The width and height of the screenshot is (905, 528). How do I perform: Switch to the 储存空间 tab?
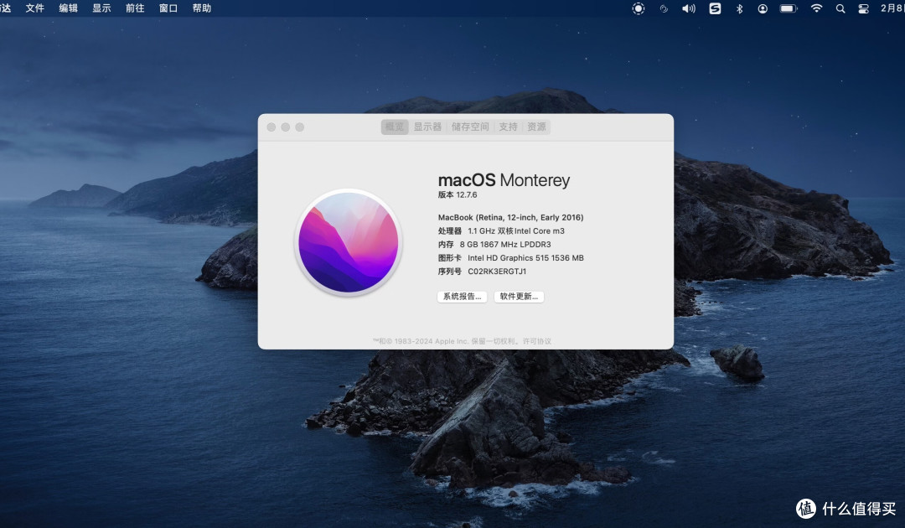[470, 127]
